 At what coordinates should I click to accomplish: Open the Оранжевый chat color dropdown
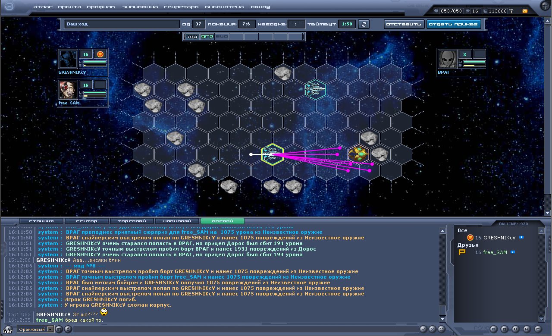pyautogui.click(x=50, y=330)
